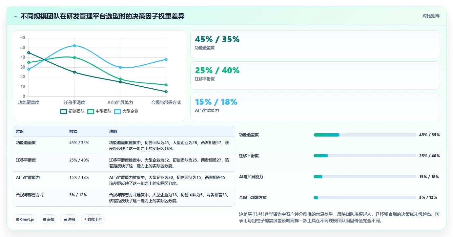The width and height of the screenshot is (453, 237).
Task: Click the AI与扩展能力 progress bar
Action: (x=365, y=177)
